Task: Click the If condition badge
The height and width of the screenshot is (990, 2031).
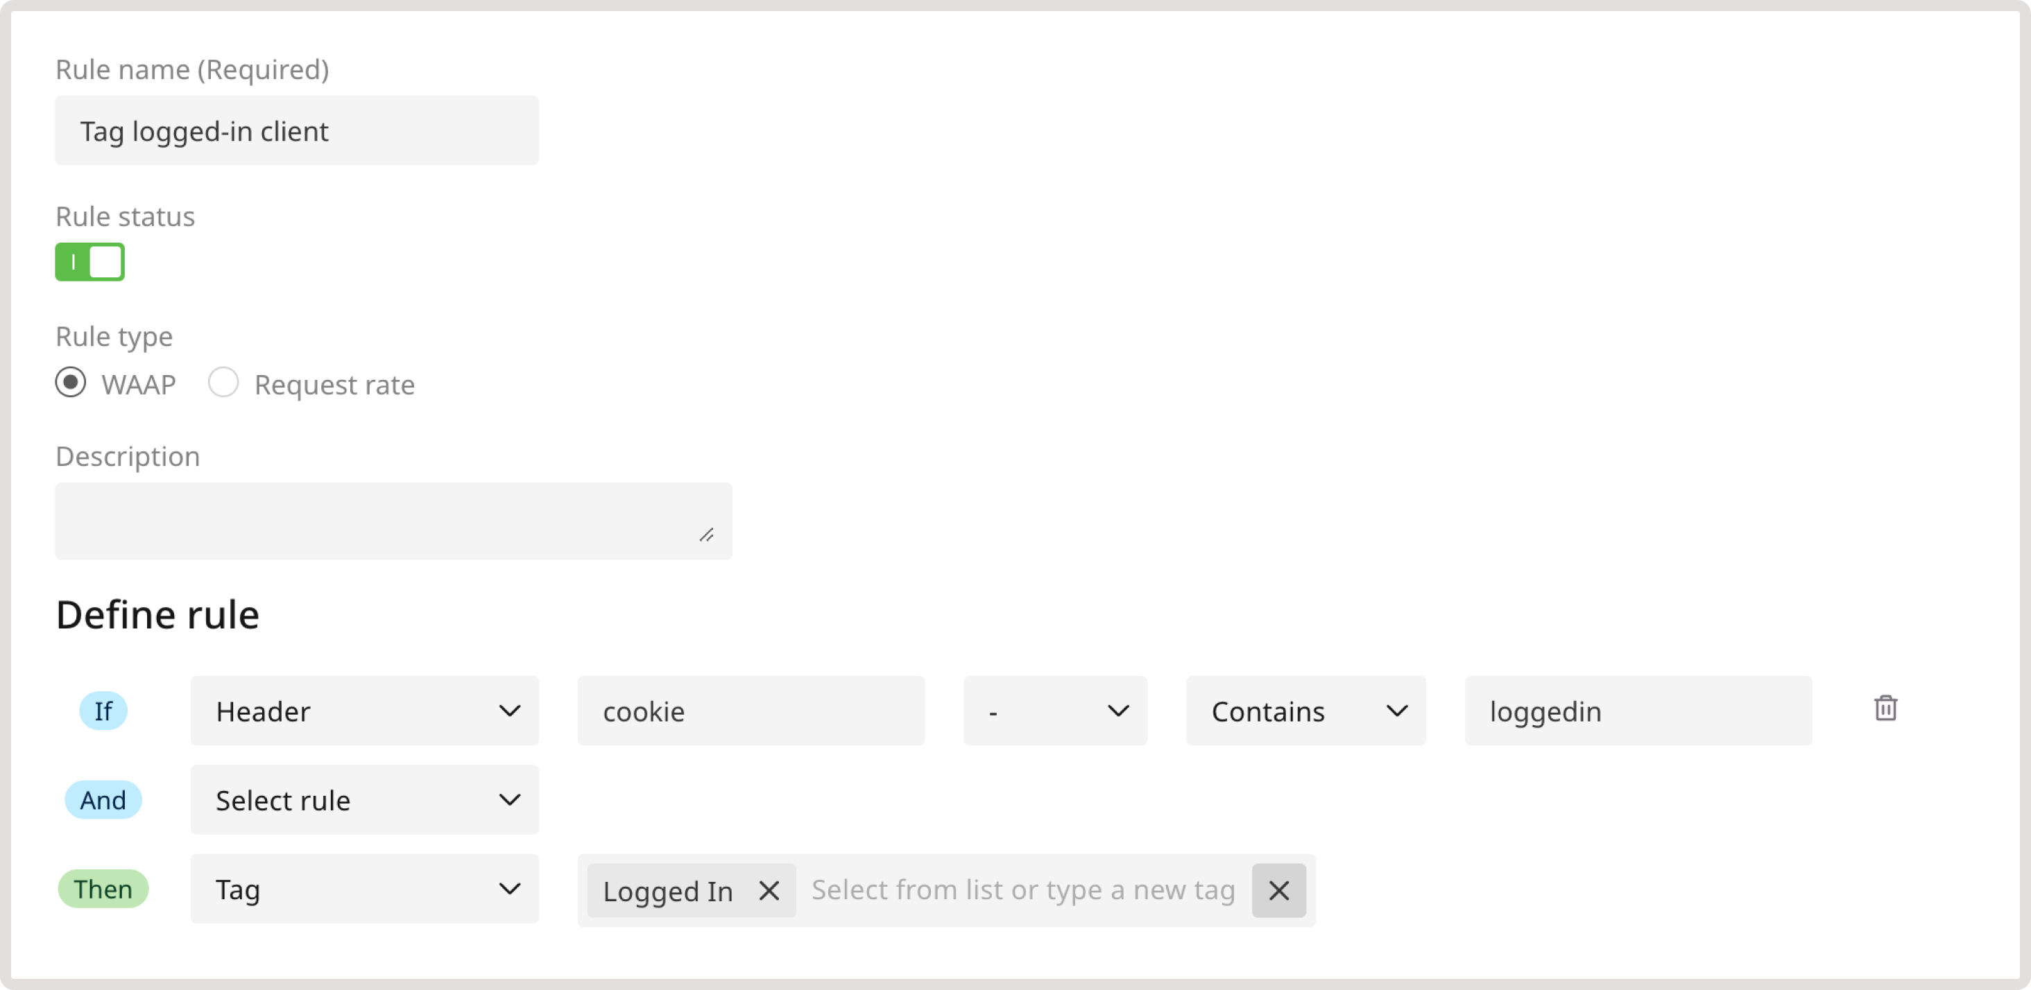Action: coord(103,710)
